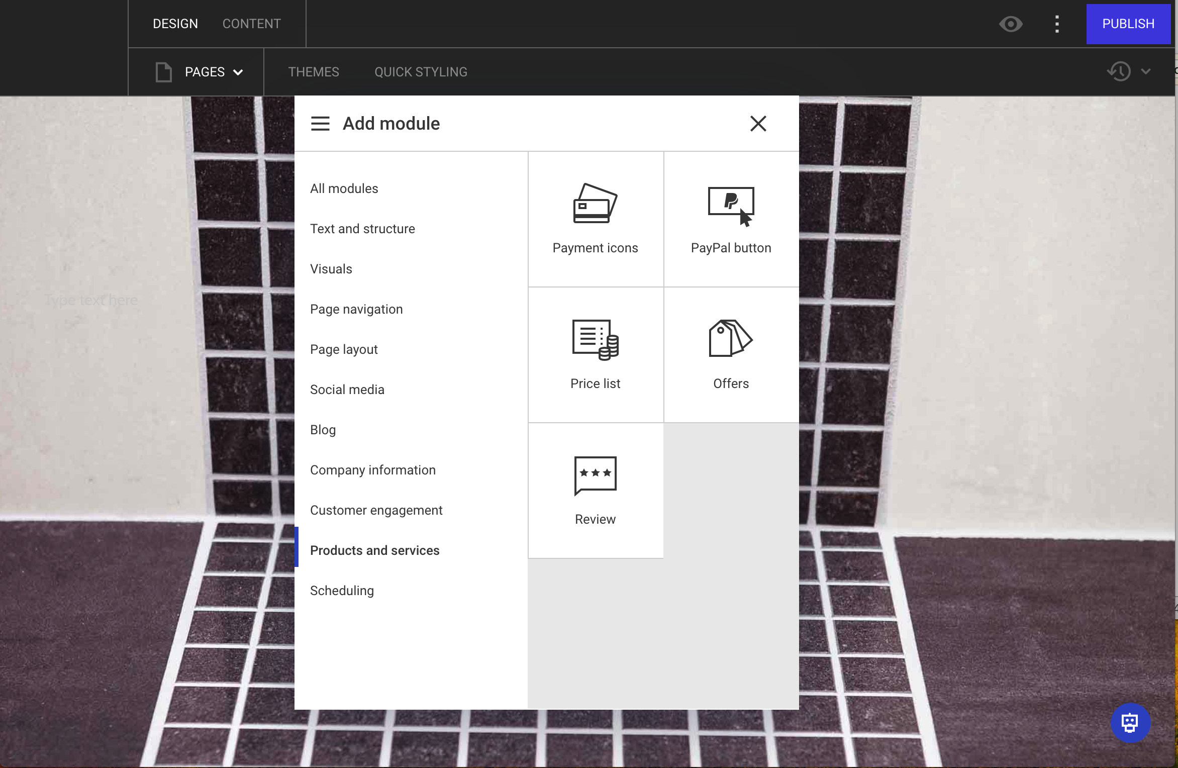Close the Add module dialog
This screenshot has width=1178, height=768.
click(x=758, y=124)
